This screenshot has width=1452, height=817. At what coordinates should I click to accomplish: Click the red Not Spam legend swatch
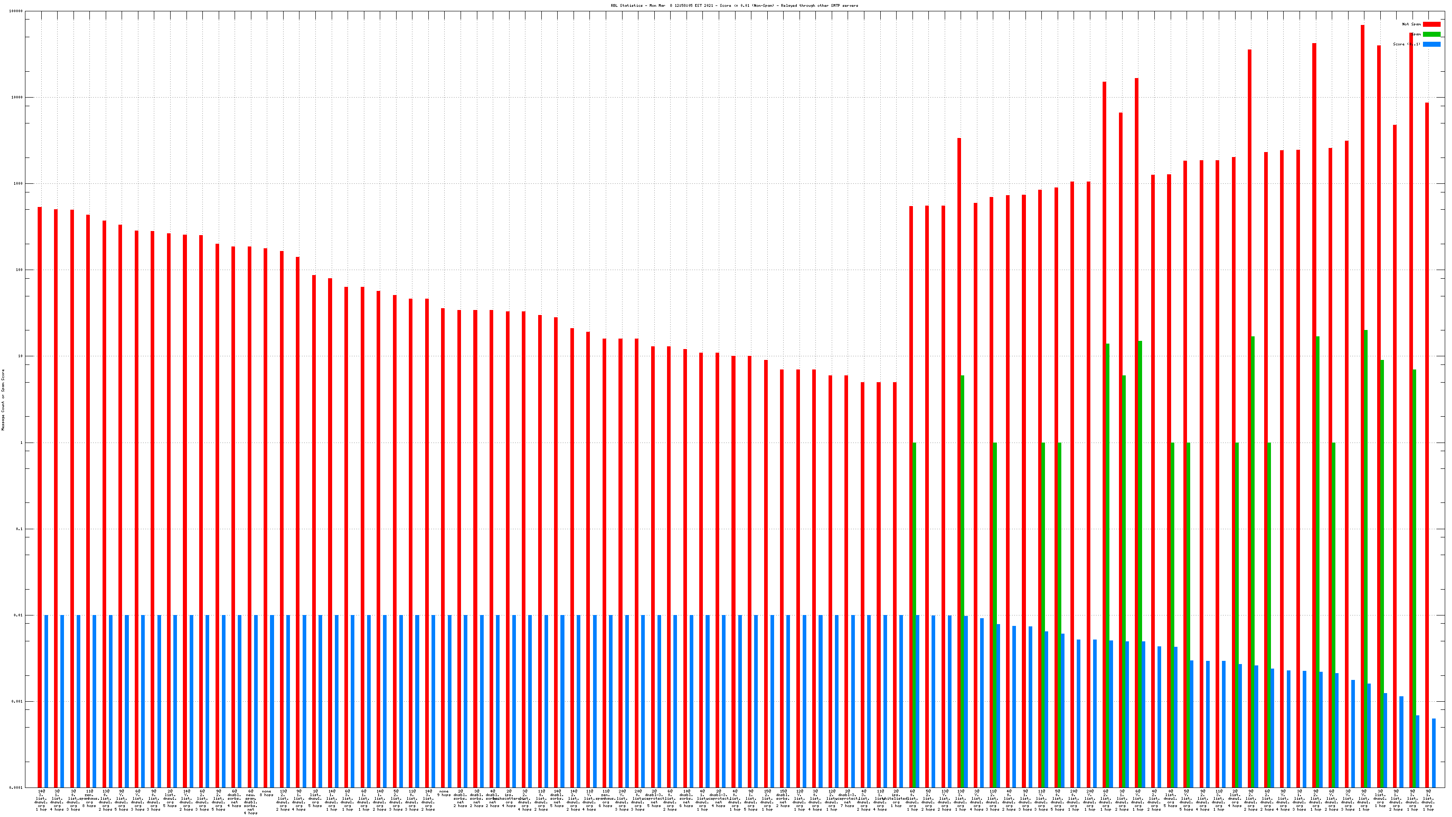[1431, 24]
